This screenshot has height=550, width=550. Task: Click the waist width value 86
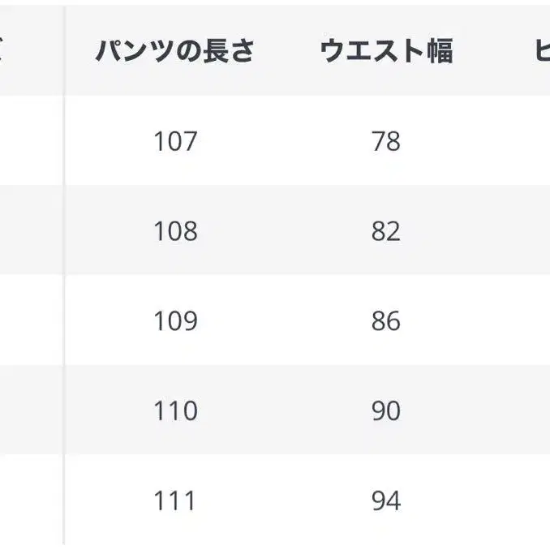[386, 321]
